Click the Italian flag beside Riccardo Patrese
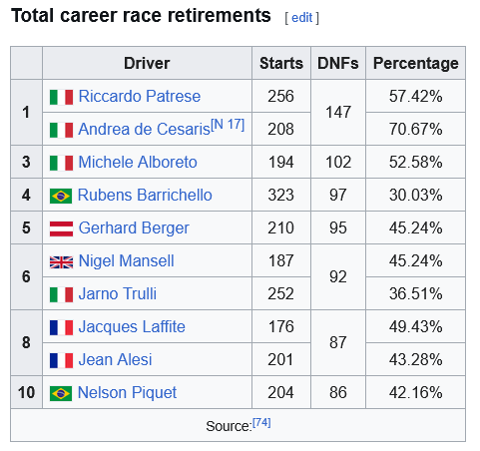 pos(61,97)
